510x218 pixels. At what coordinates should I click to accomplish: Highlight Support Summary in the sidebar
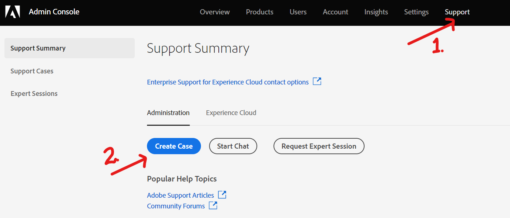pos(38,48)
